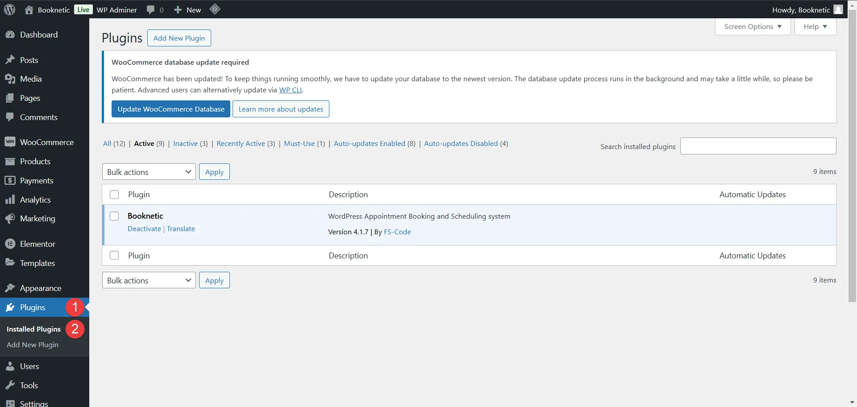Screen dimensions: 857x407
Task: Click the Posts pushpin icon
Action: coord(10,60)
